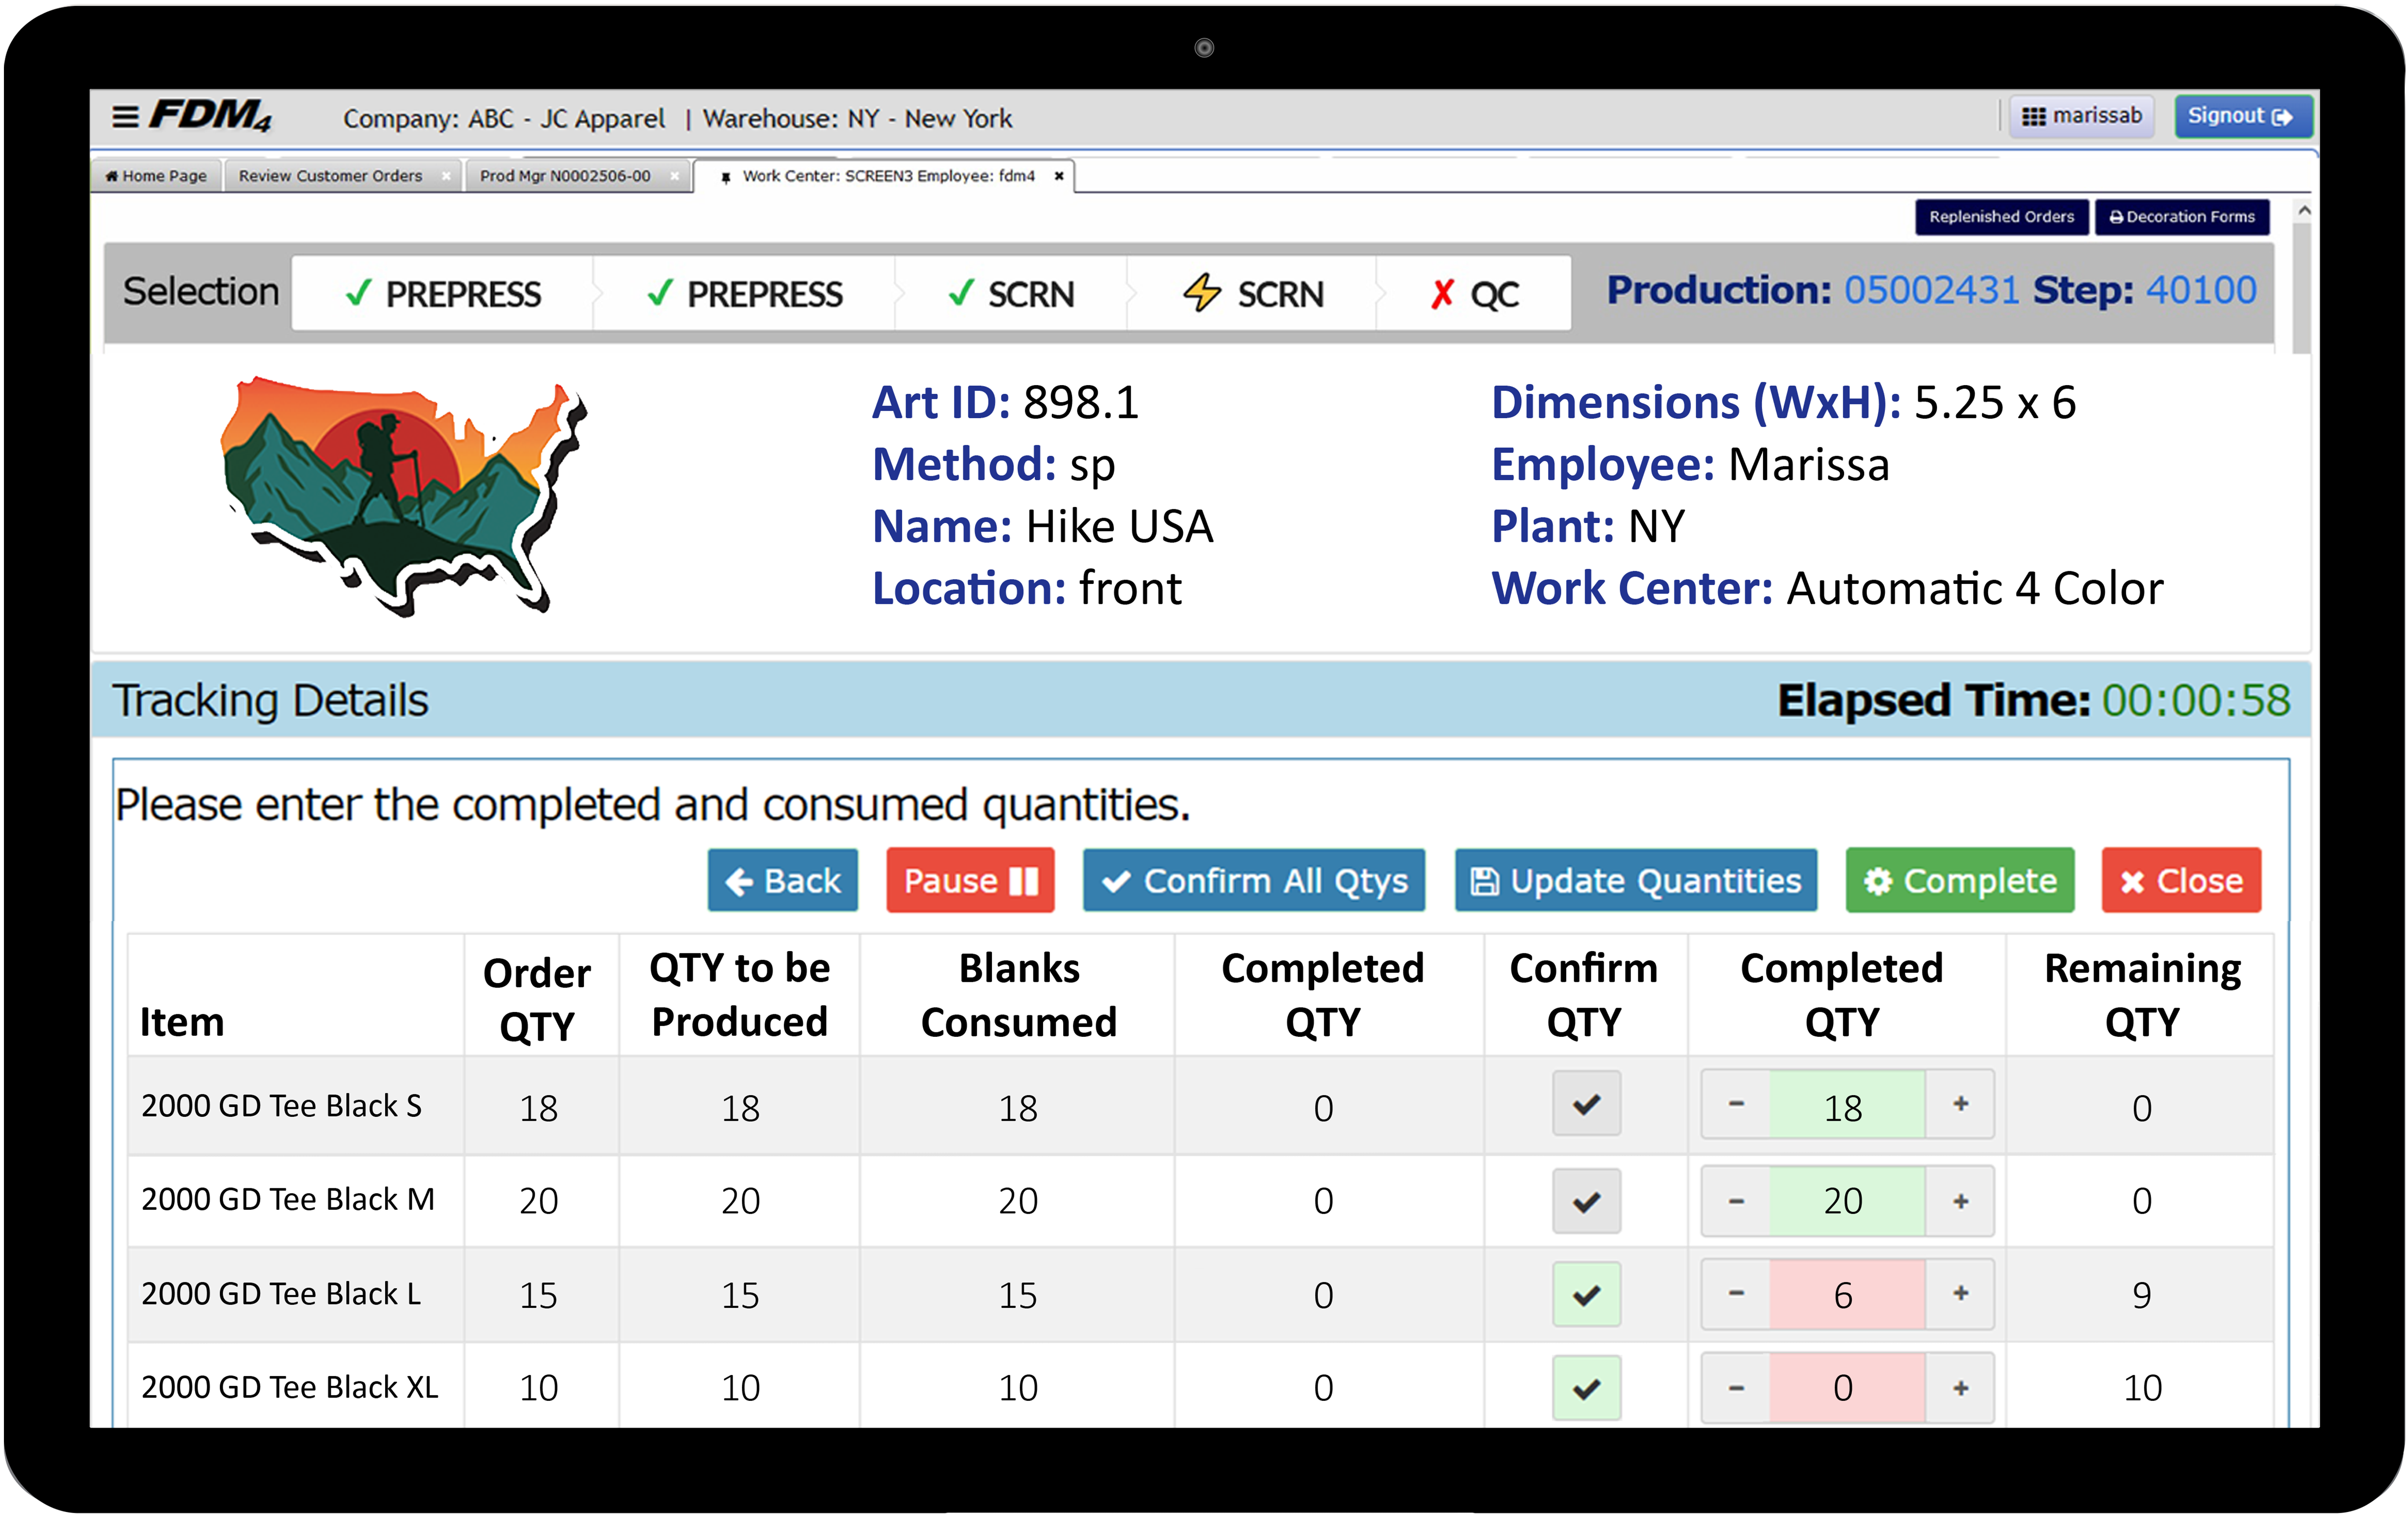The image size is (2408, 1514).
Task: Close the Prod Mgr N0002506-00 tab
Action: coord(675,176)
